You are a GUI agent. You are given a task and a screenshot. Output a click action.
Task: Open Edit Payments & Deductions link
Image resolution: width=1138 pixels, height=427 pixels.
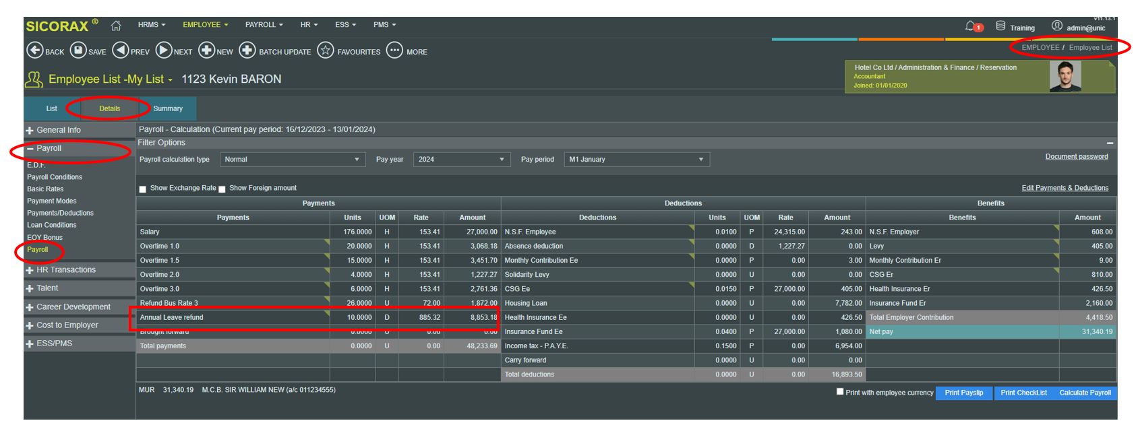click(x=1065, y=188)
